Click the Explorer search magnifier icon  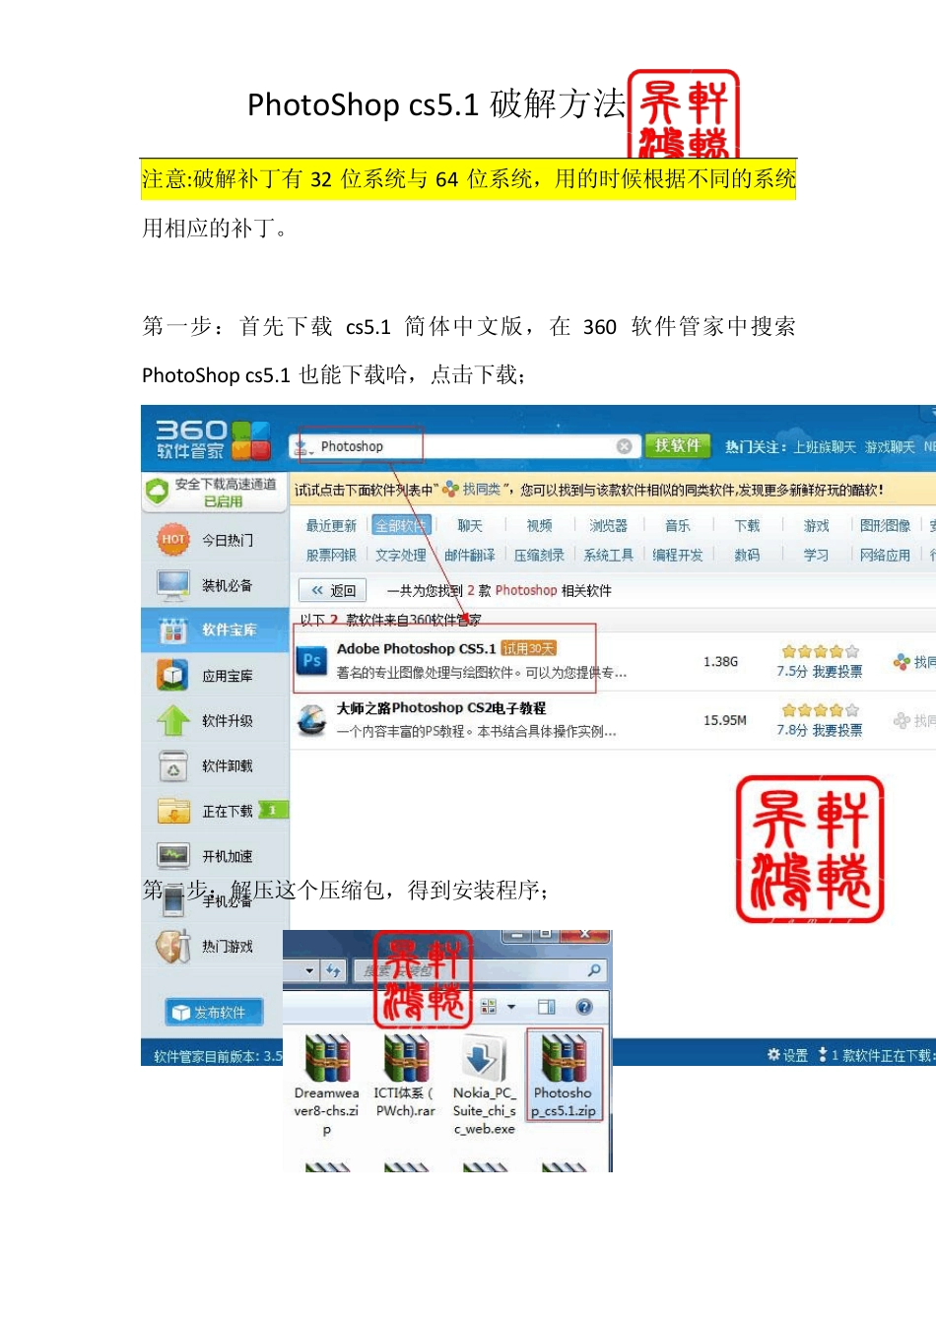pos(594,970)
